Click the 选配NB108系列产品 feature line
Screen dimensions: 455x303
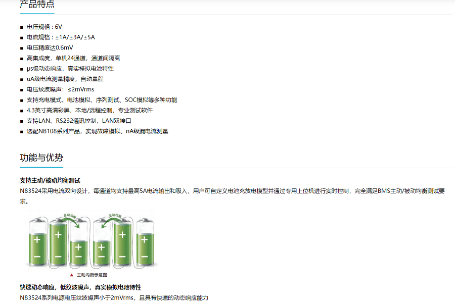[97, 131]
